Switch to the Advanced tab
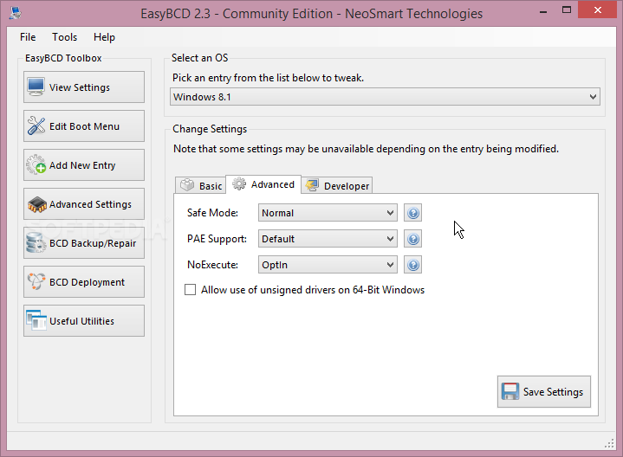This screenshot has width=623, height=457. (263, 184)
